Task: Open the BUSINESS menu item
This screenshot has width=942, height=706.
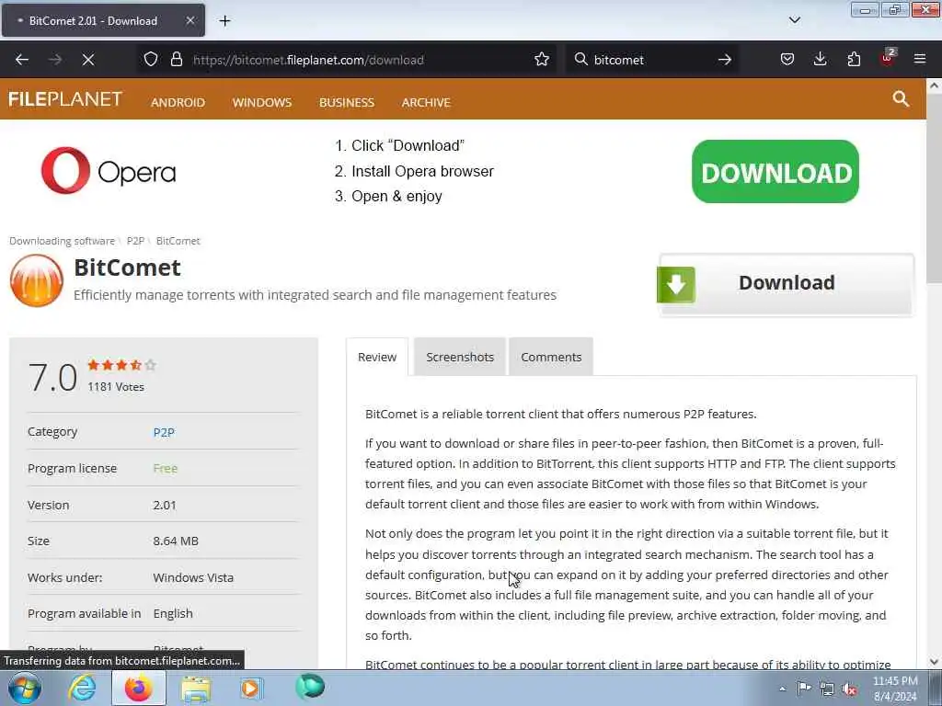Action: click(x=347, y=102)
